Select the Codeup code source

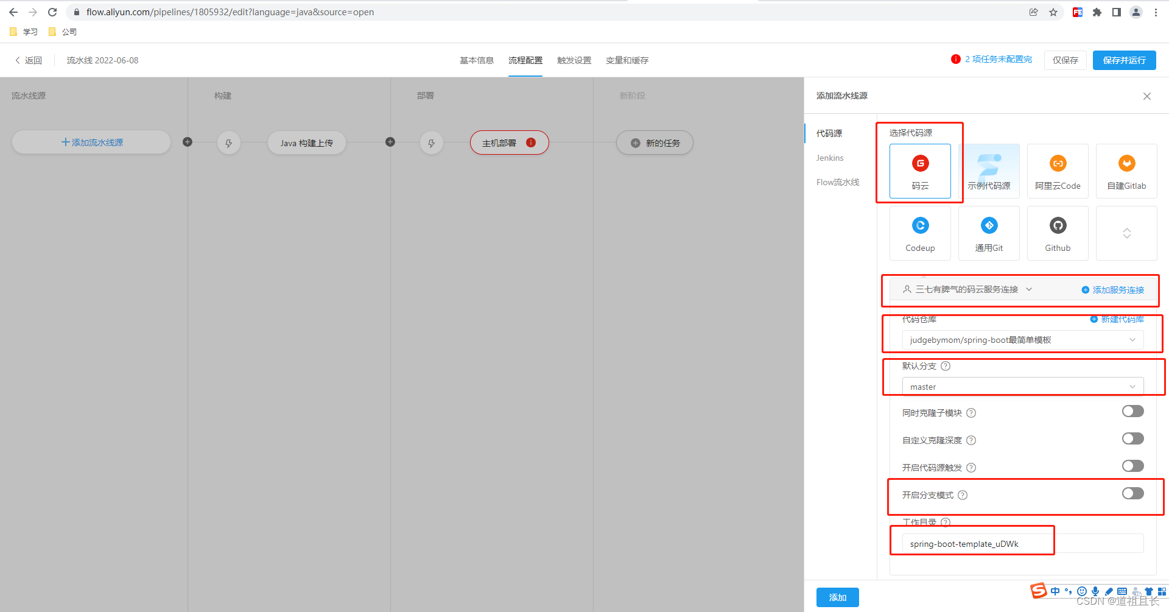pos(920,233)
